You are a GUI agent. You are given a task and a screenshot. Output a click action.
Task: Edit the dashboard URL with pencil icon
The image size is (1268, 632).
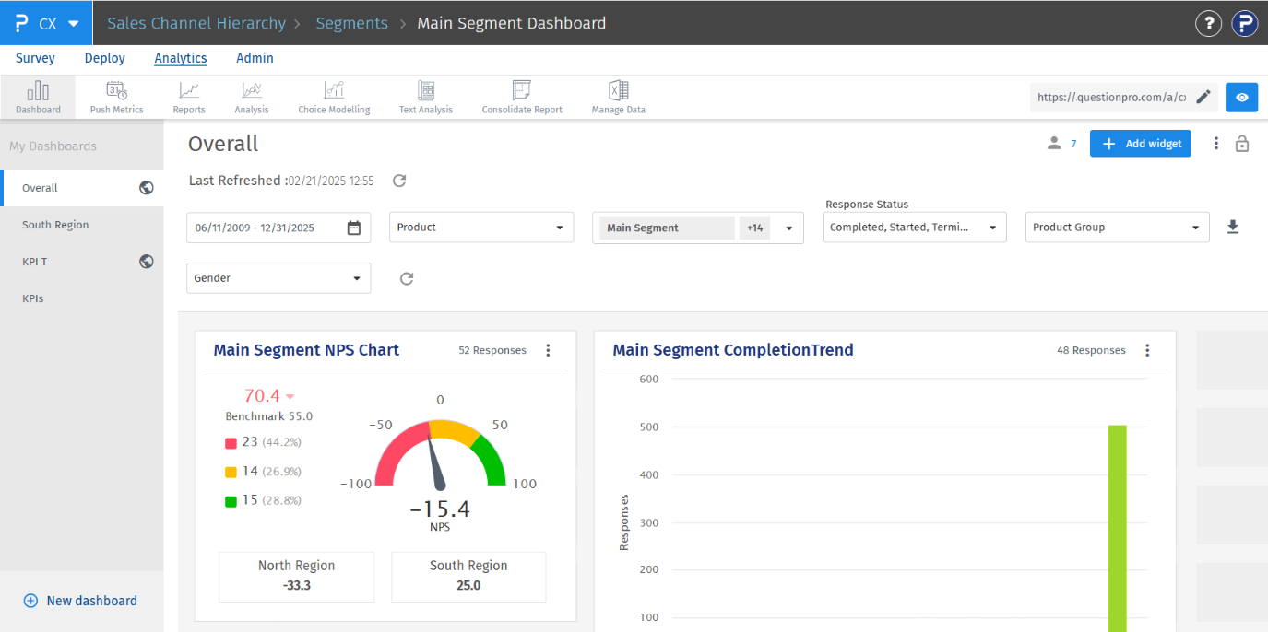[x=1203, y=97]
